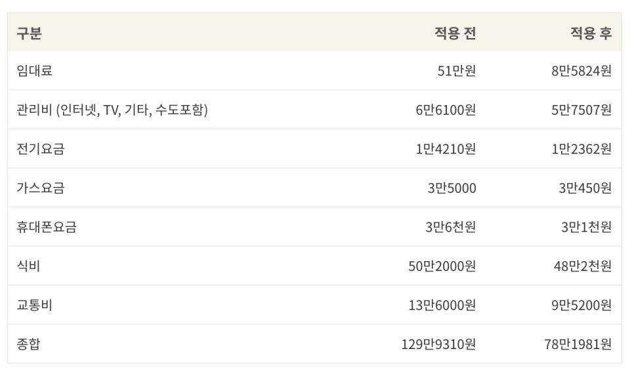The image size is (634, 372).
Task: Click the 구분 column header
Action: [x=29, y=33]
